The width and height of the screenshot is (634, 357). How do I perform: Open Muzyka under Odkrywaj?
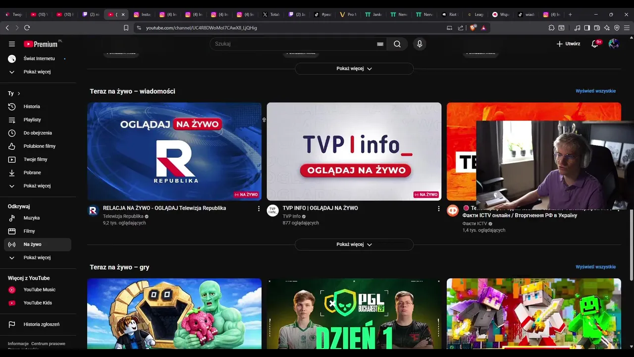coord(38,218)
